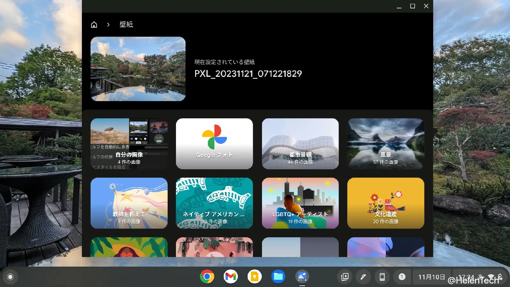Launch Gmail from the shelf
This screenshot has width=510, height=287.
point(231,276)
